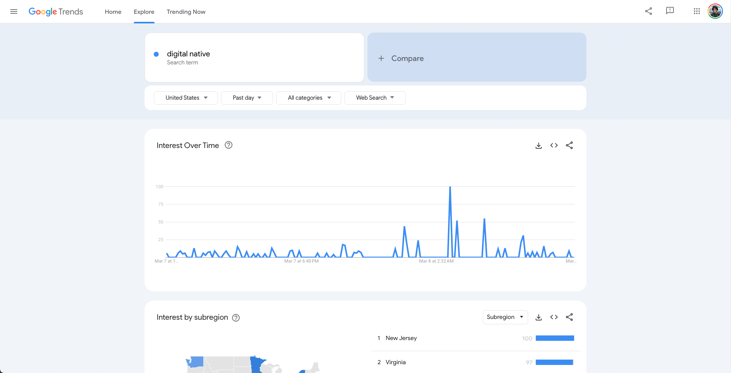Image resolution: width=731 pixels, height=373 pixels.
Task: Open the Google apps grid
Action: 696,12
